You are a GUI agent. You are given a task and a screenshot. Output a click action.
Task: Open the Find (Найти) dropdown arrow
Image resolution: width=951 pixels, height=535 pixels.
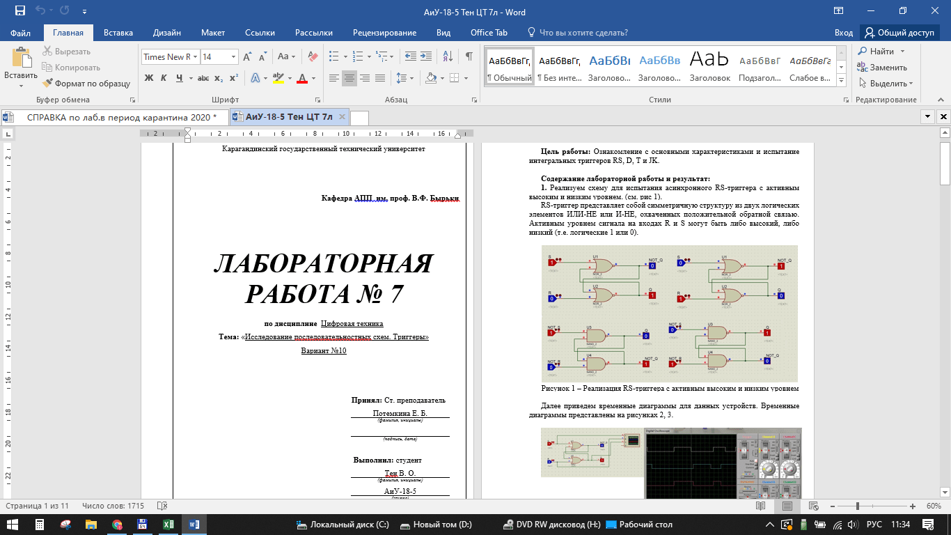902,52
